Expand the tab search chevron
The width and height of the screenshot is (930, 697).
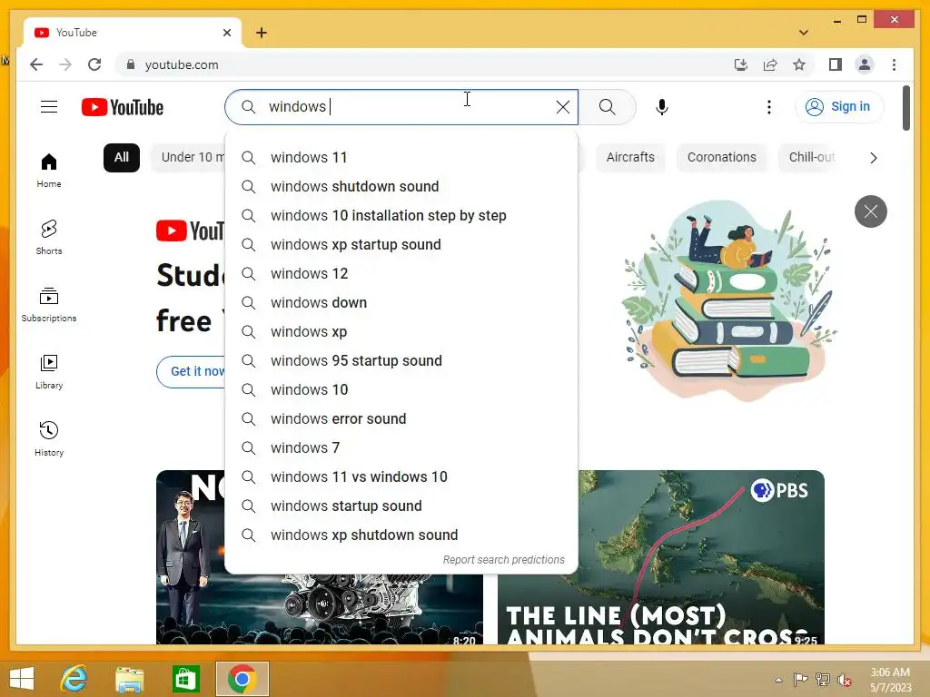[803, 33]
